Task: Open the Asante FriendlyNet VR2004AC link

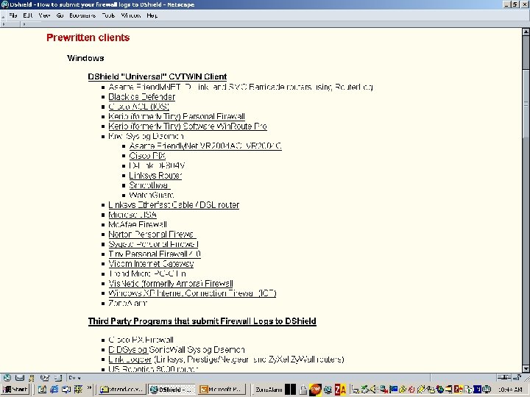Action: point(205,146)
